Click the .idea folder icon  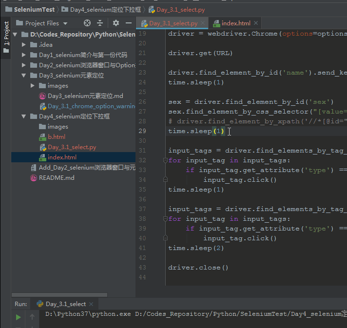click(x=34, y=45)
